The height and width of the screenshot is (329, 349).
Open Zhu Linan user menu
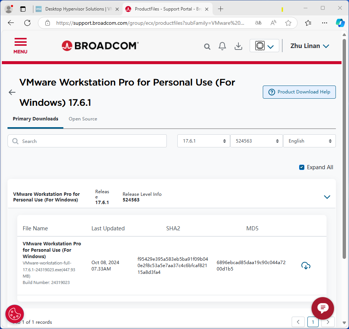[x=310, y=46]
